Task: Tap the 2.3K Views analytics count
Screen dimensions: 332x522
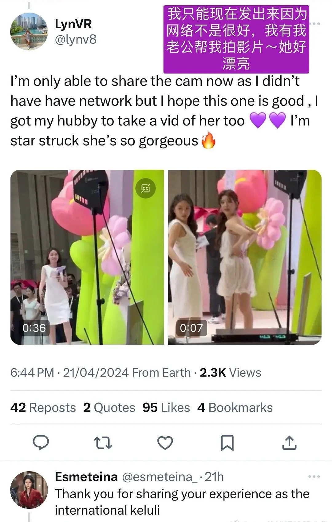Action: (230, 373)
